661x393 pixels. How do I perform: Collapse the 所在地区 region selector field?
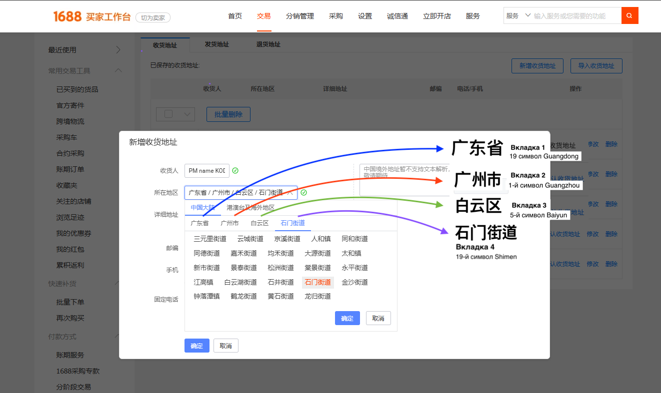(x=290, y=193)
